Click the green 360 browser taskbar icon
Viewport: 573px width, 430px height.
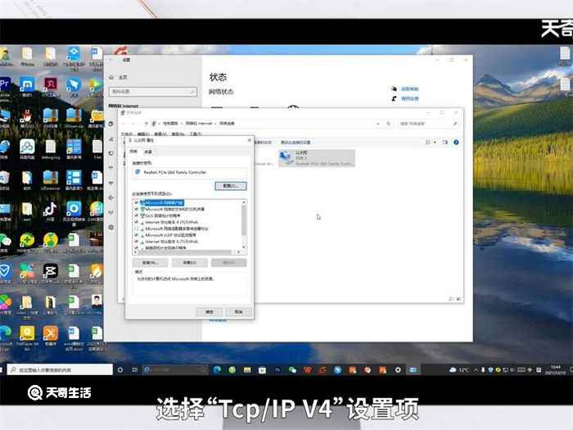tap(232, 370)
